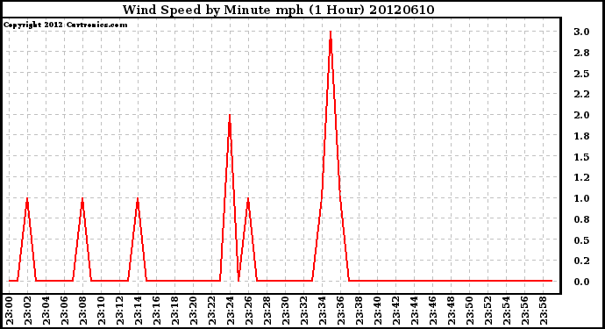Click the copyright 2012 Cartronics.com text
Viewport: 605px width, 329px height.
tap(65, 25)
